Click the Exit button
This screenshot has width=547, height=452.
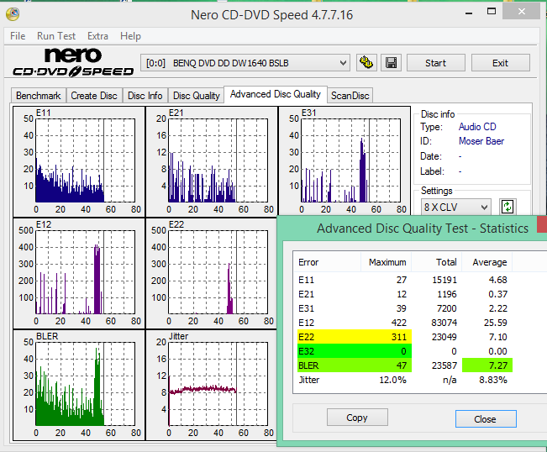(x=500, y=63)
